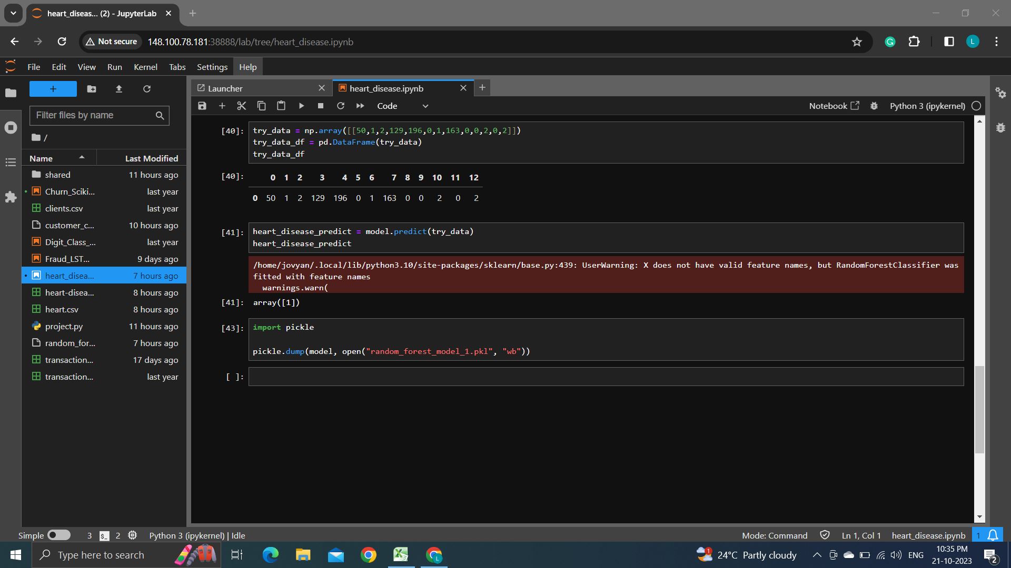The height and width of the screenshot is (568, 1011).
Task: Open the Code cell type dropdown
Action: pyautogui.click(x=403, y=106)
